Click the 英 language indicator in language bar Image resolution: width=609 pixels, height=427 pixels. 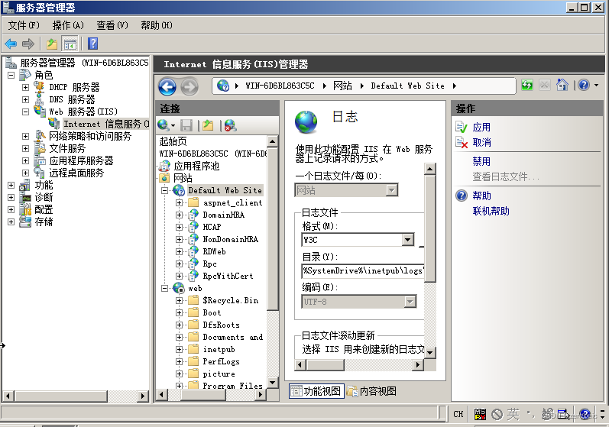point(513,414)
